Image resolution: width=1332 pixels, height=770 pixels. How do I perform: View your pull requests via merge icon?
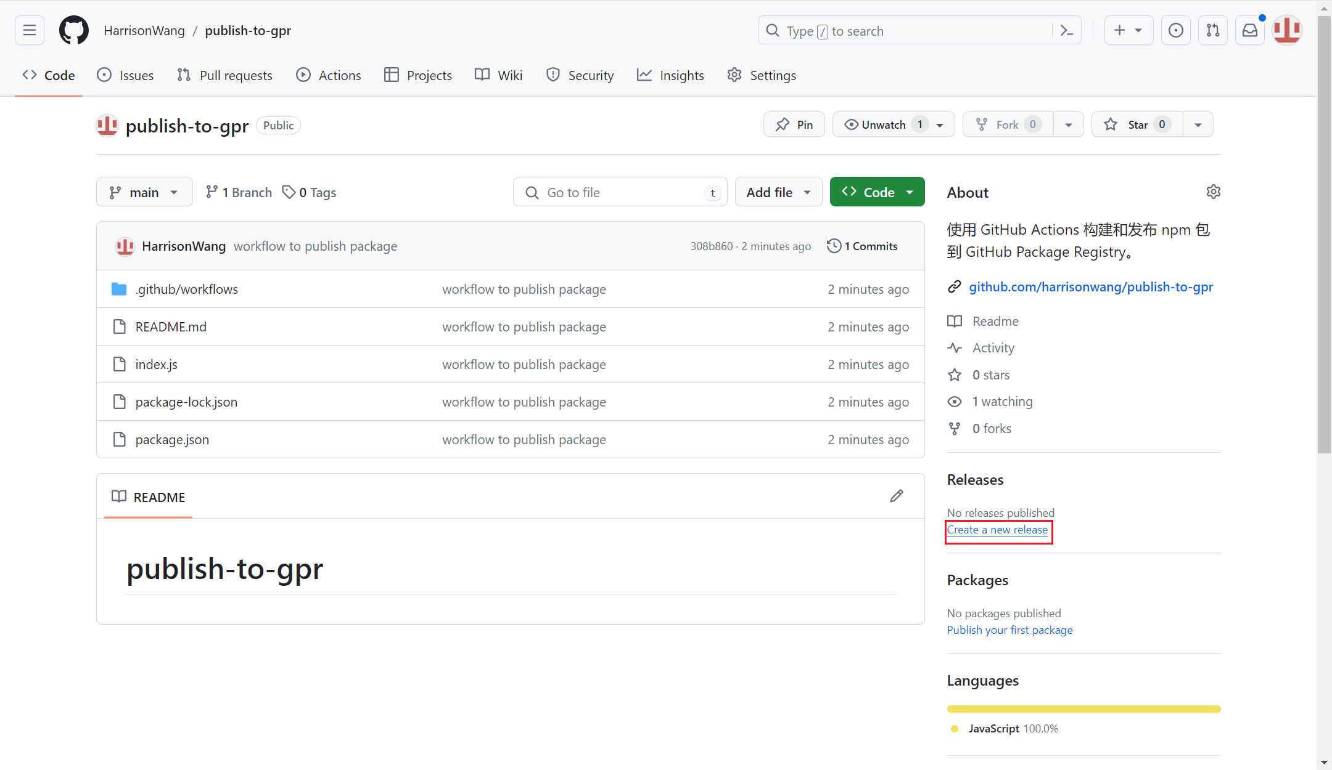point(1212,30)
